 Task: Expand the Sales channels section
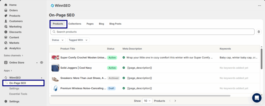pyautogui.click(x=13, y=55)
